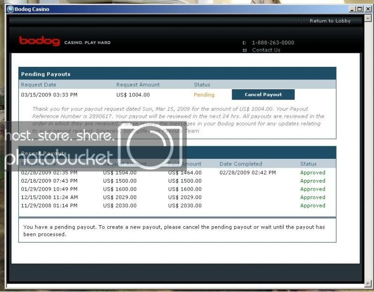The height and width of the screenshot is (292, 374).
Task: Click the Pending Payouts header
Action: (x=177, y=74)
